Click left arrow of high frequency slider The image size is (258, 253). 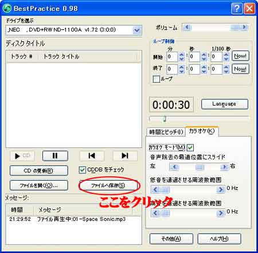point(155,213)
